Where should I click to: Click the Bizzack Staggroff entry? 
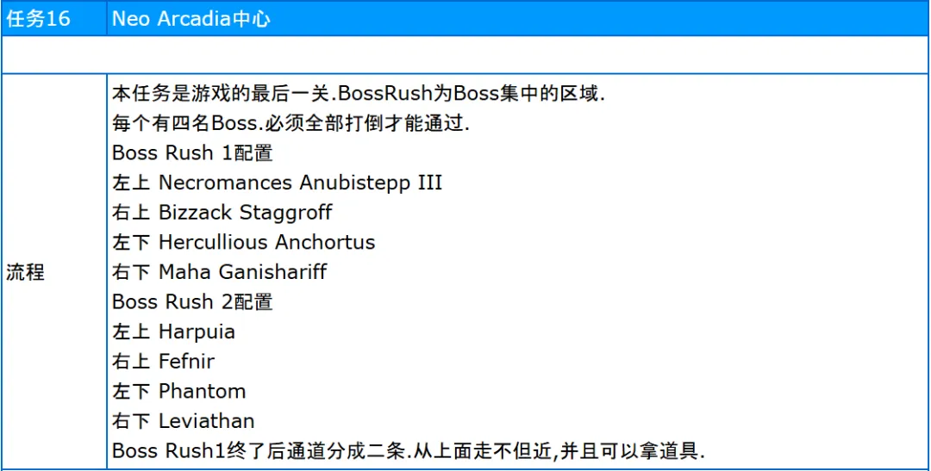(x=246, y=212)
